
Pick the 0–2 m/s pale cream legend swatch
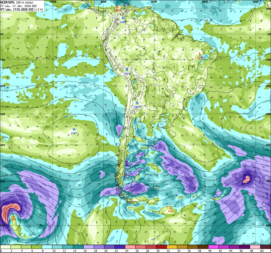[5, 247]
